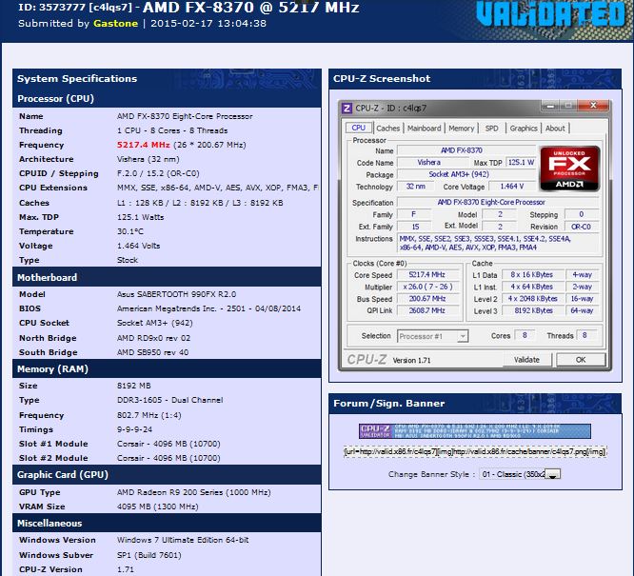This screenshot has height=576, width=634.
Task: Click the Bus Speed 200.67 MHz field in CPU-Z
Action: point(428,299)
